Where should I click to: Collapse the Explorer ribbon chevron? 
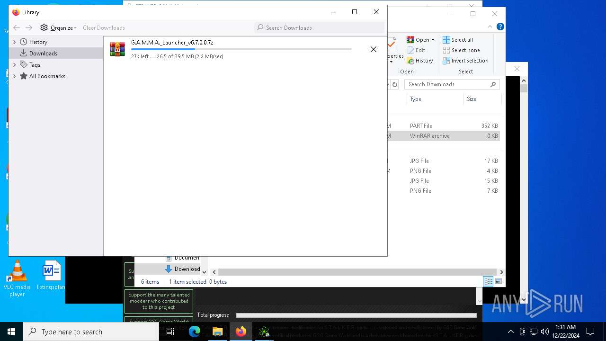[490, 27]
